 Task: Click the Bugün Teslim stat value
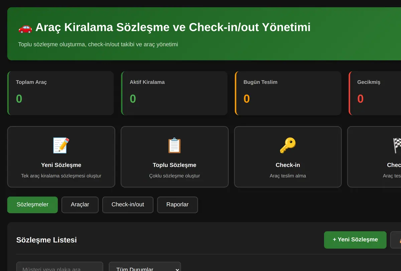coord(247,99)
